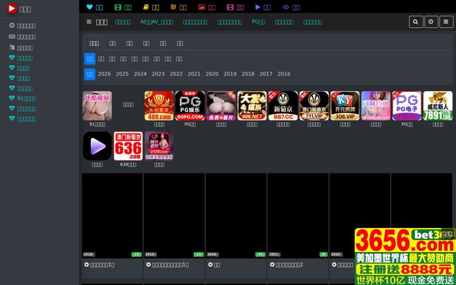Open the PG navigation link

pos(258,22)
